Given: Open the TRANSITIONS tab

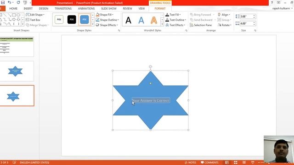Looking at the screenshot, I should point(63,9).
